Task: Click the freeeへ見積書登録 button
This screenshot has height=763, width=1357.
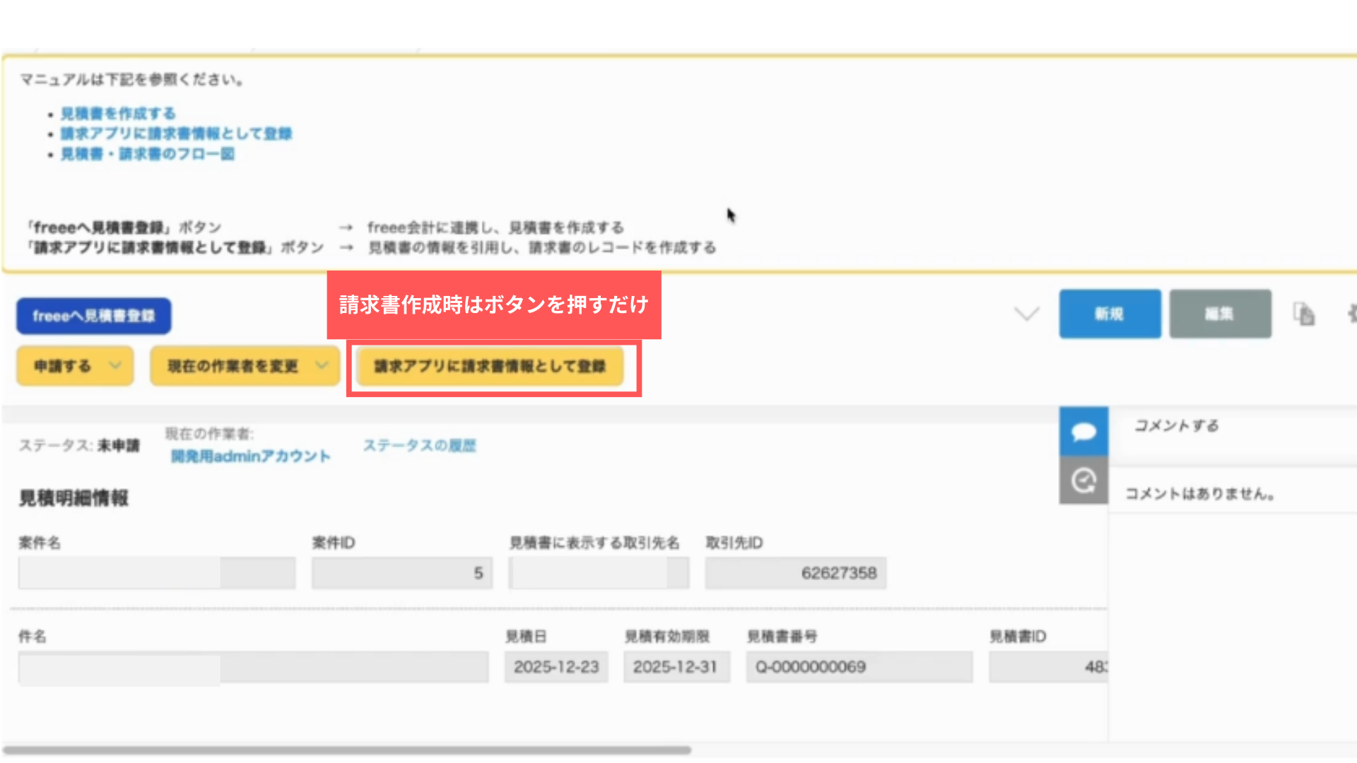Action: [x=93, y=316]
